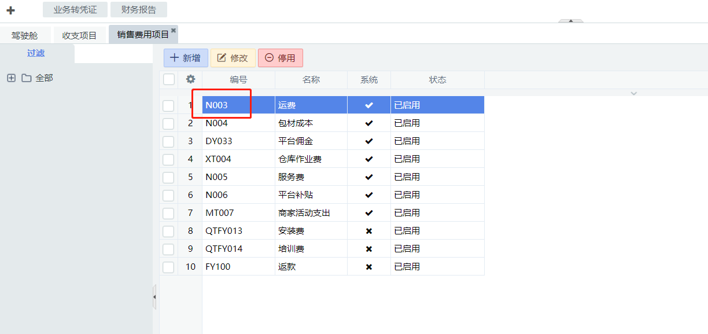708x334 pixels.
Task: Click the 停用 button
Action: pos(281,58)
